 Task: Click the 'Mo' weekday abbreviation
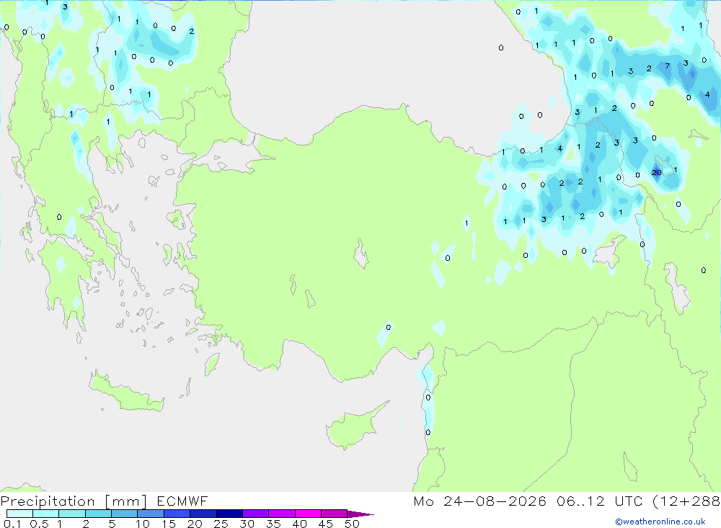(x=423, y=501)
